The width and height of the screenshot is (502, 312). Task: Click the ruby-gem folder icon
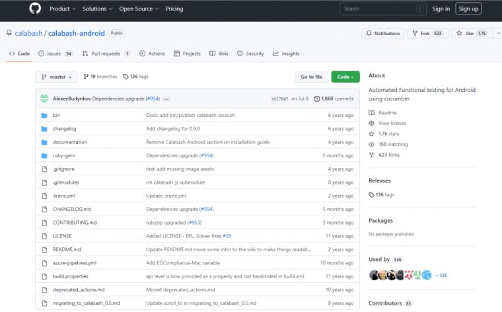44,156
